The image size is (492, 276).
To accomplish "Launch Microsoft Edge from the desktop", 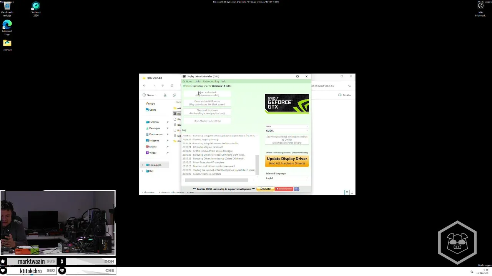I will 7,28.
